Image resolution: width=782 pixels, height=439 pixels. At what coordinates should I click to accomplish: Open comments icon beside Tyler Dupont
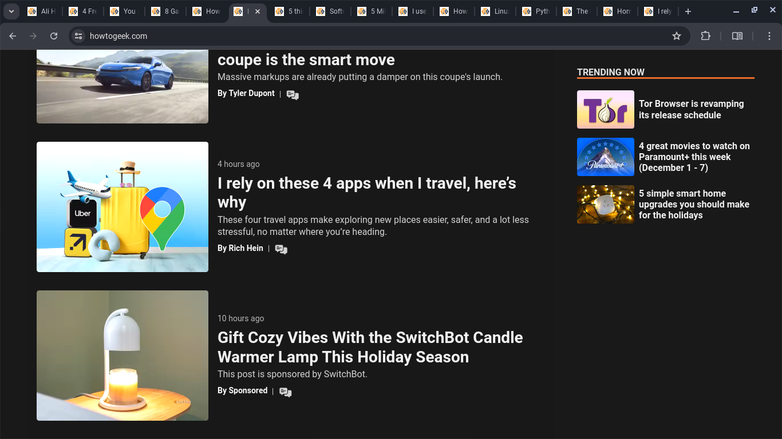(293, 95)
